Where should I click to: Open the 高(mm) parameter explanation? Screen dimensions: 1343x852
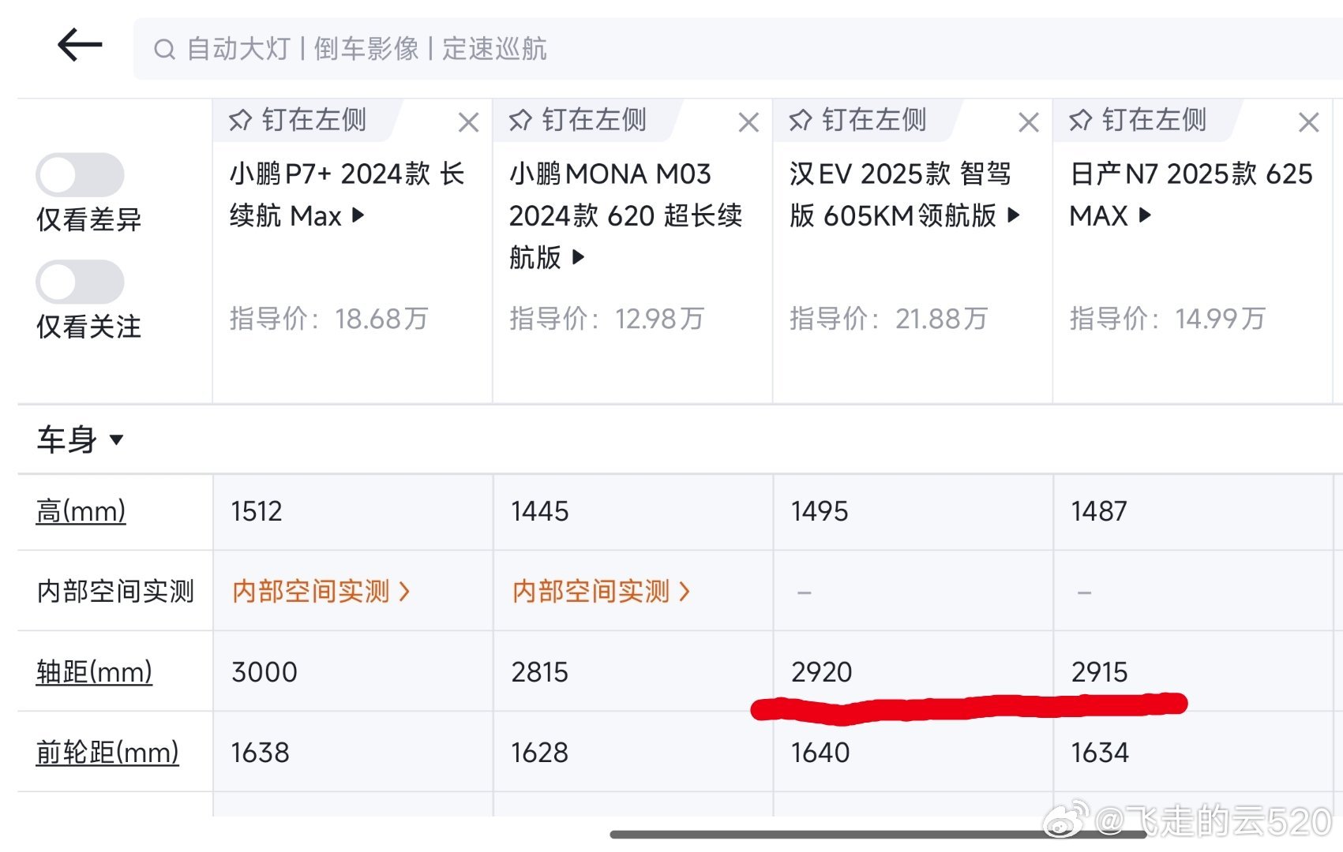click(x=81, y=511)
